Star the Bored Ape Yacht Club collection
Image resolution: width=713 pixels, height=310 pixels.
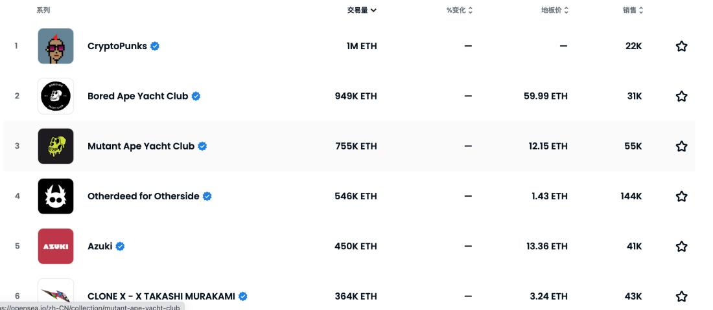[681, 96]
